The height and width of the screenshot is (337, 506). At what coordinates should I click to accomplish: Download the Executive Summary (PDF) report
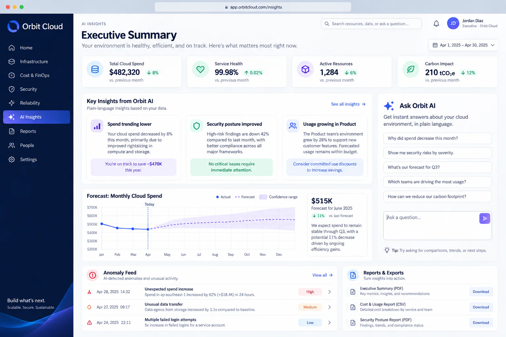481,292
